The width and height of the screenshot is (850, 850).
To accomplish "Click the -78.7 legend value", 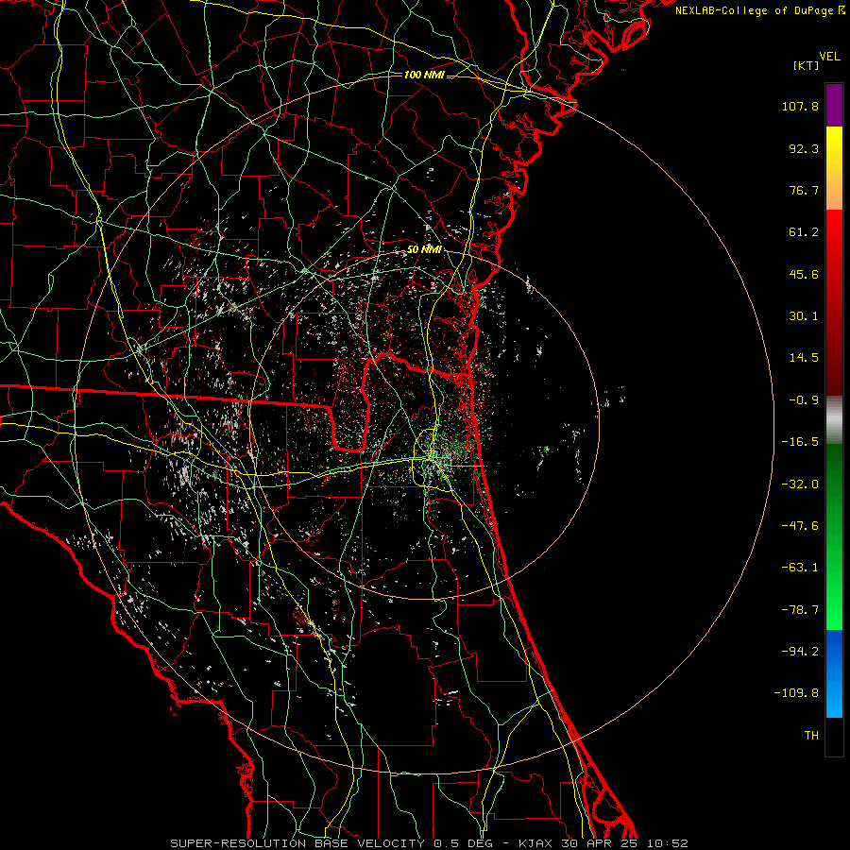I will pos(800,610).
